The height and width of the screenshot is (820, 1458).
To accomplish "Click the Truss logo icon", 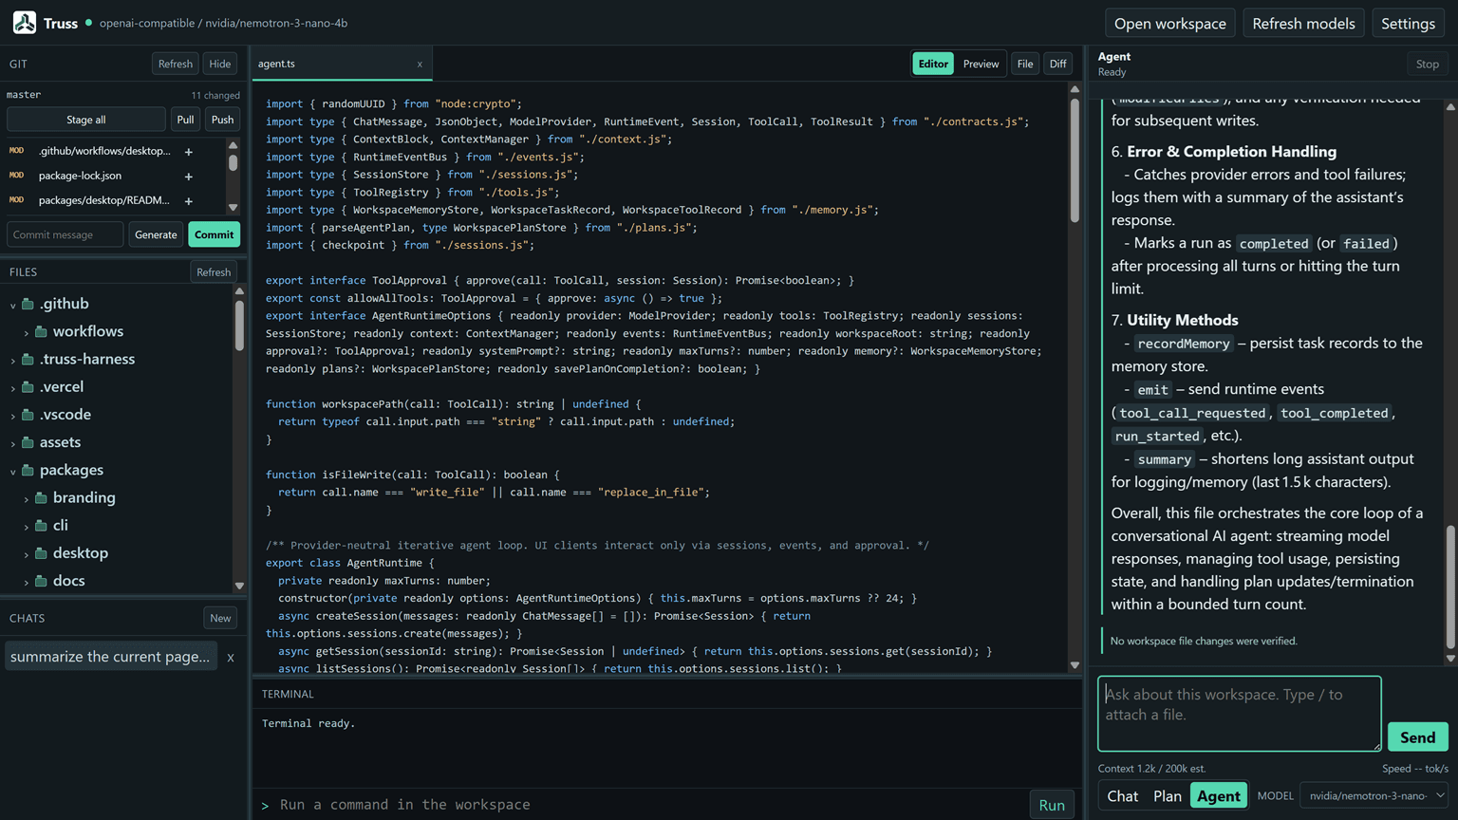I will pyautogui.click(x=25, y=23).
